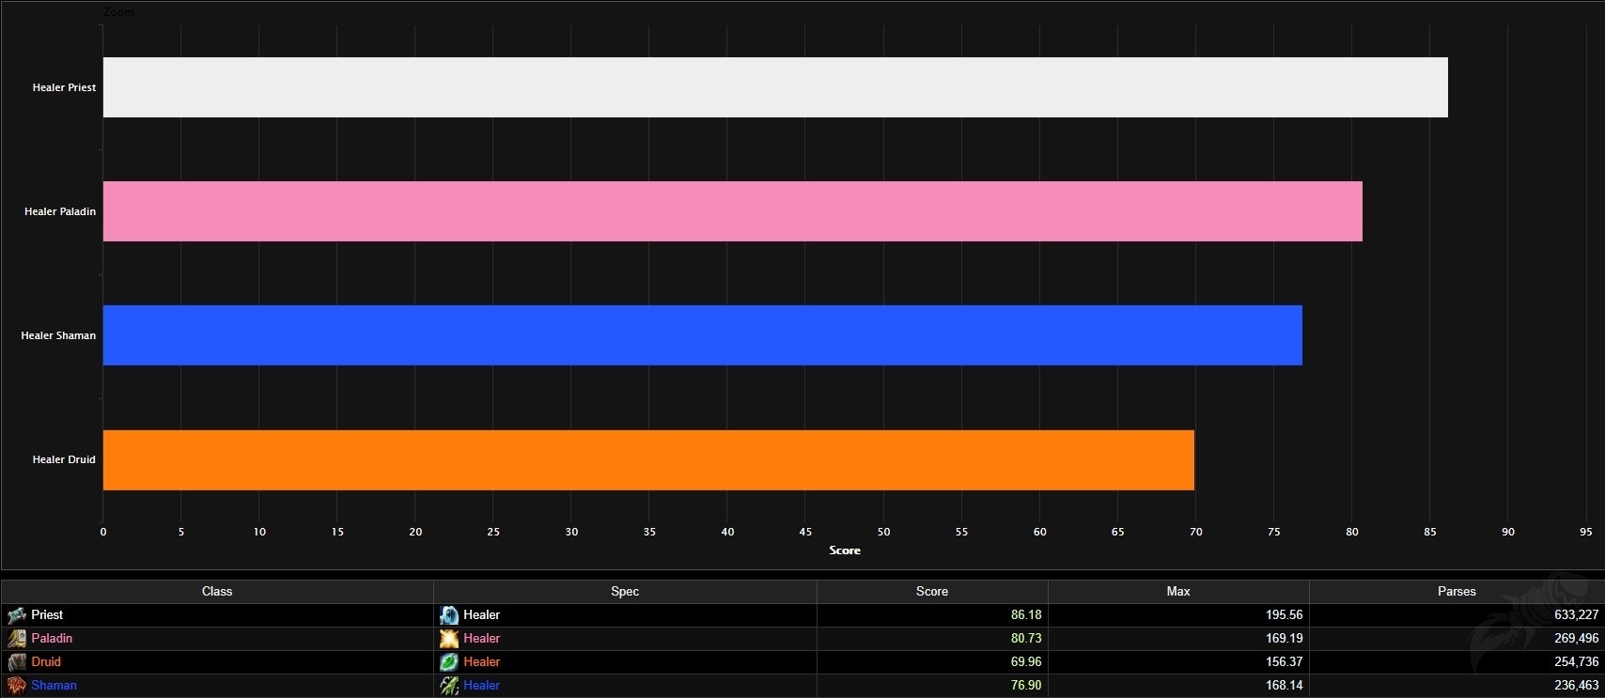Open the Paladin class name link
Screen dimensions: 1605x698
tap(52, 639)
